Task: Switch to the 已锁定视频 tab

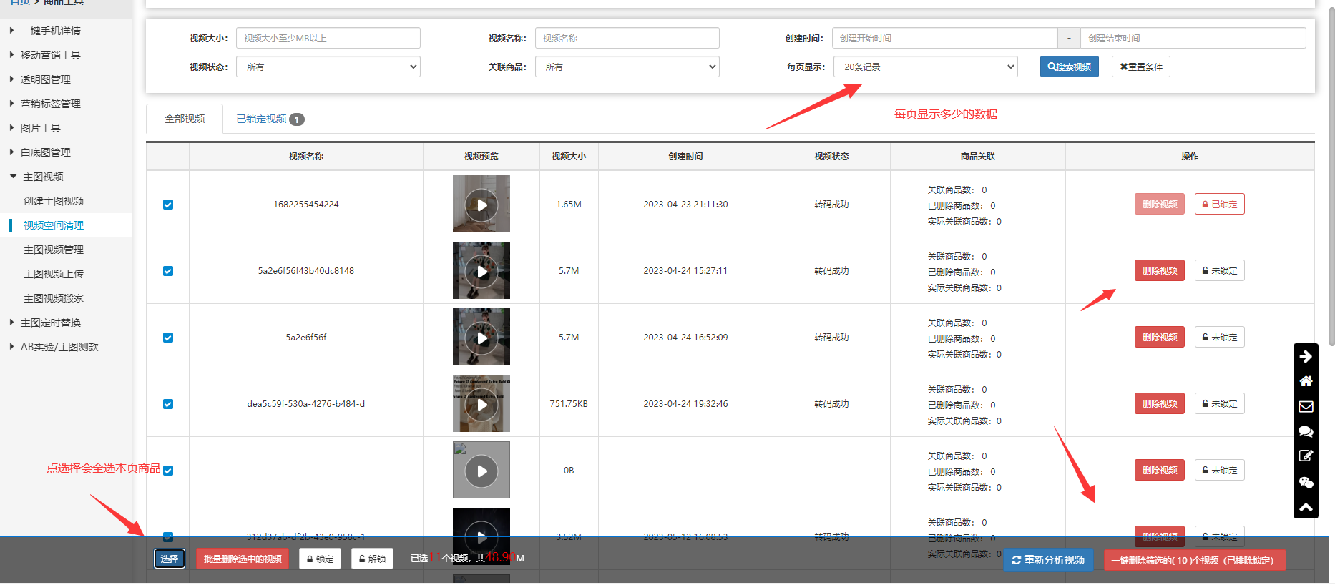Action: pyautogui.click(x=269, y=119)
